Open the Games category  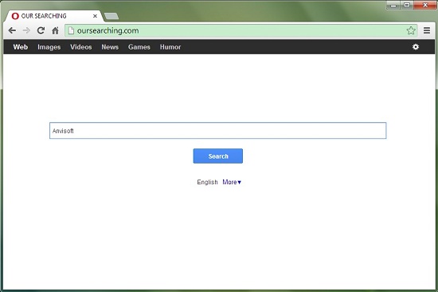[139, 47]
